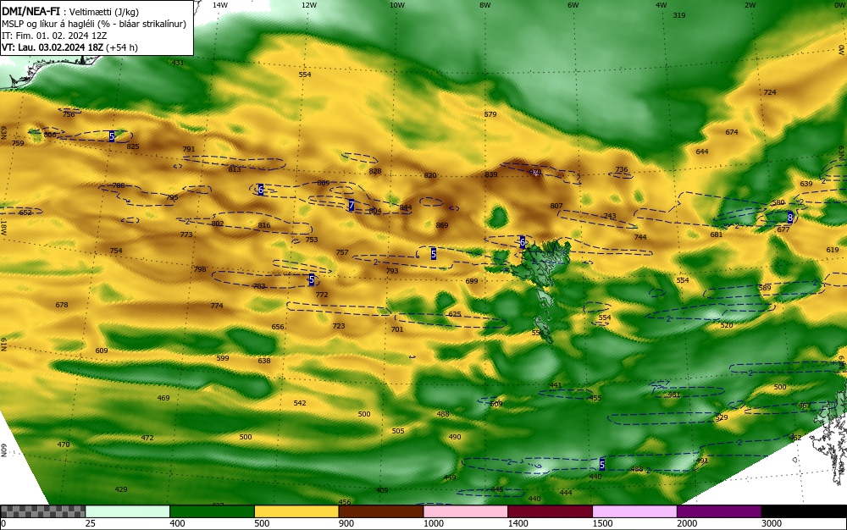Click the legend tick label '900'

pyautogui.click(x=346, y=523)
